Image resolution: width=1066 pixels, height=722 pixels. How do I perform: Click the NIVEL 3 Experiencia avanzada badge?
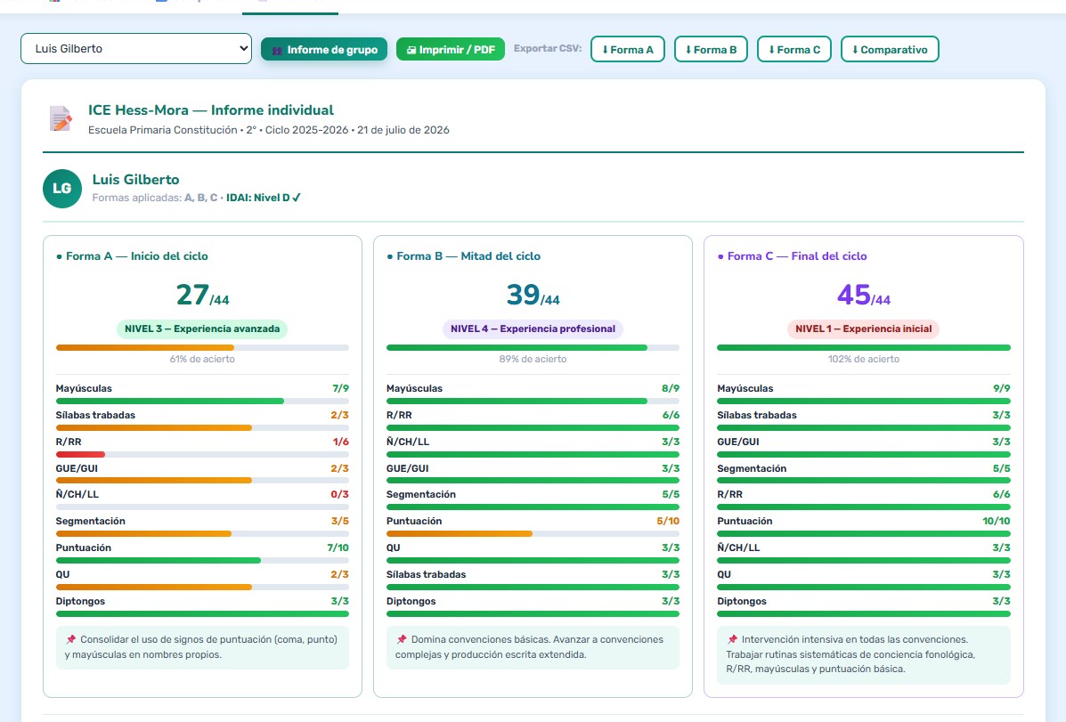[202, 329]
